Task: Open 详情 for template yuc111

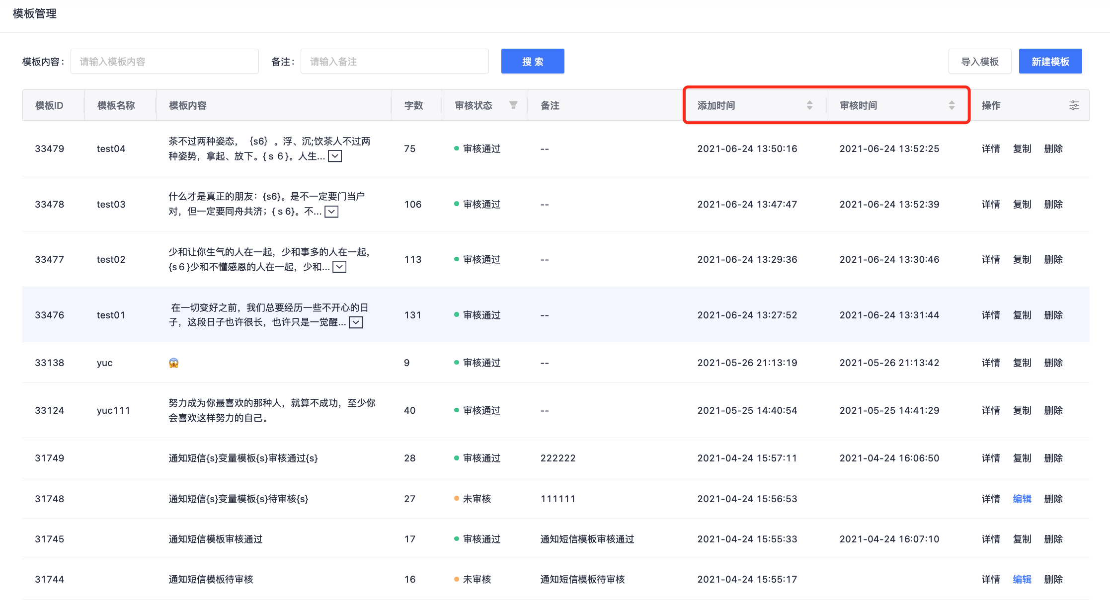Action: (991, 410)
